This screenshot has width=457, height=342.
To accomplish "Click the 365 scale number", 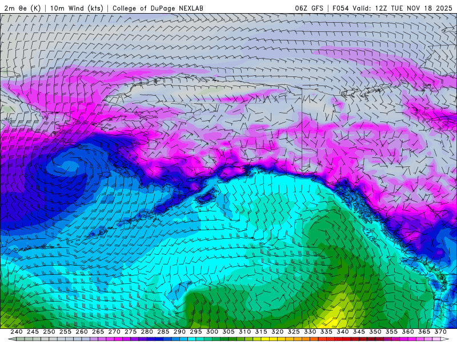I will pyautogui.click(x=424, y=332).
